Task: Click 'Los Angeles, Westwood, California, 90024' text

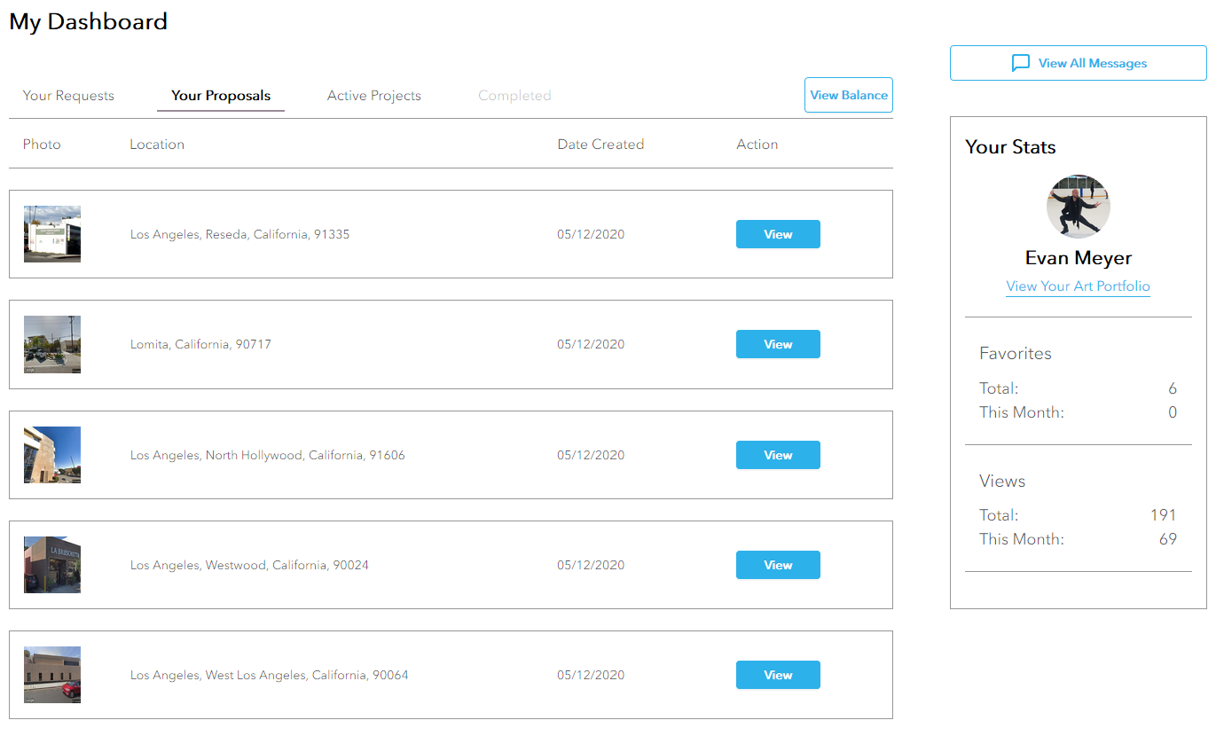Action: tap(249, 566)
